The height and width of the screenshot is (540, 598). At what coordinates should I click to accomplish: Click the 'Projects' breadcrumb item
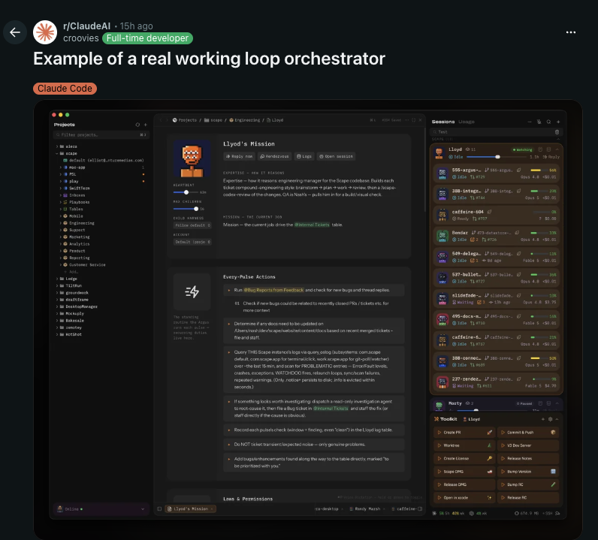(x=185, y=120)
